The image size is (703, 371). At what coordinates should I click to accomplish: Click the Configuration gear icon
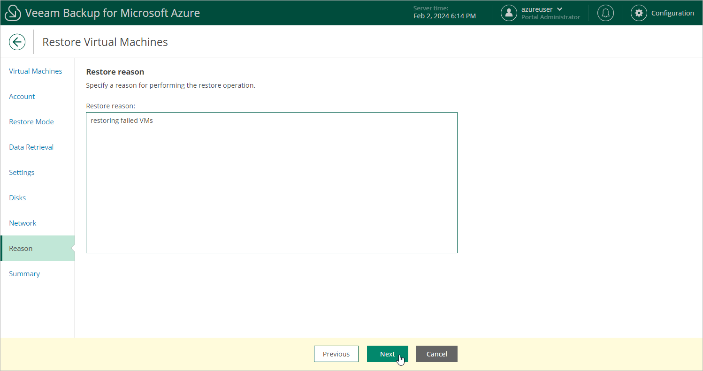coord(639,13)
